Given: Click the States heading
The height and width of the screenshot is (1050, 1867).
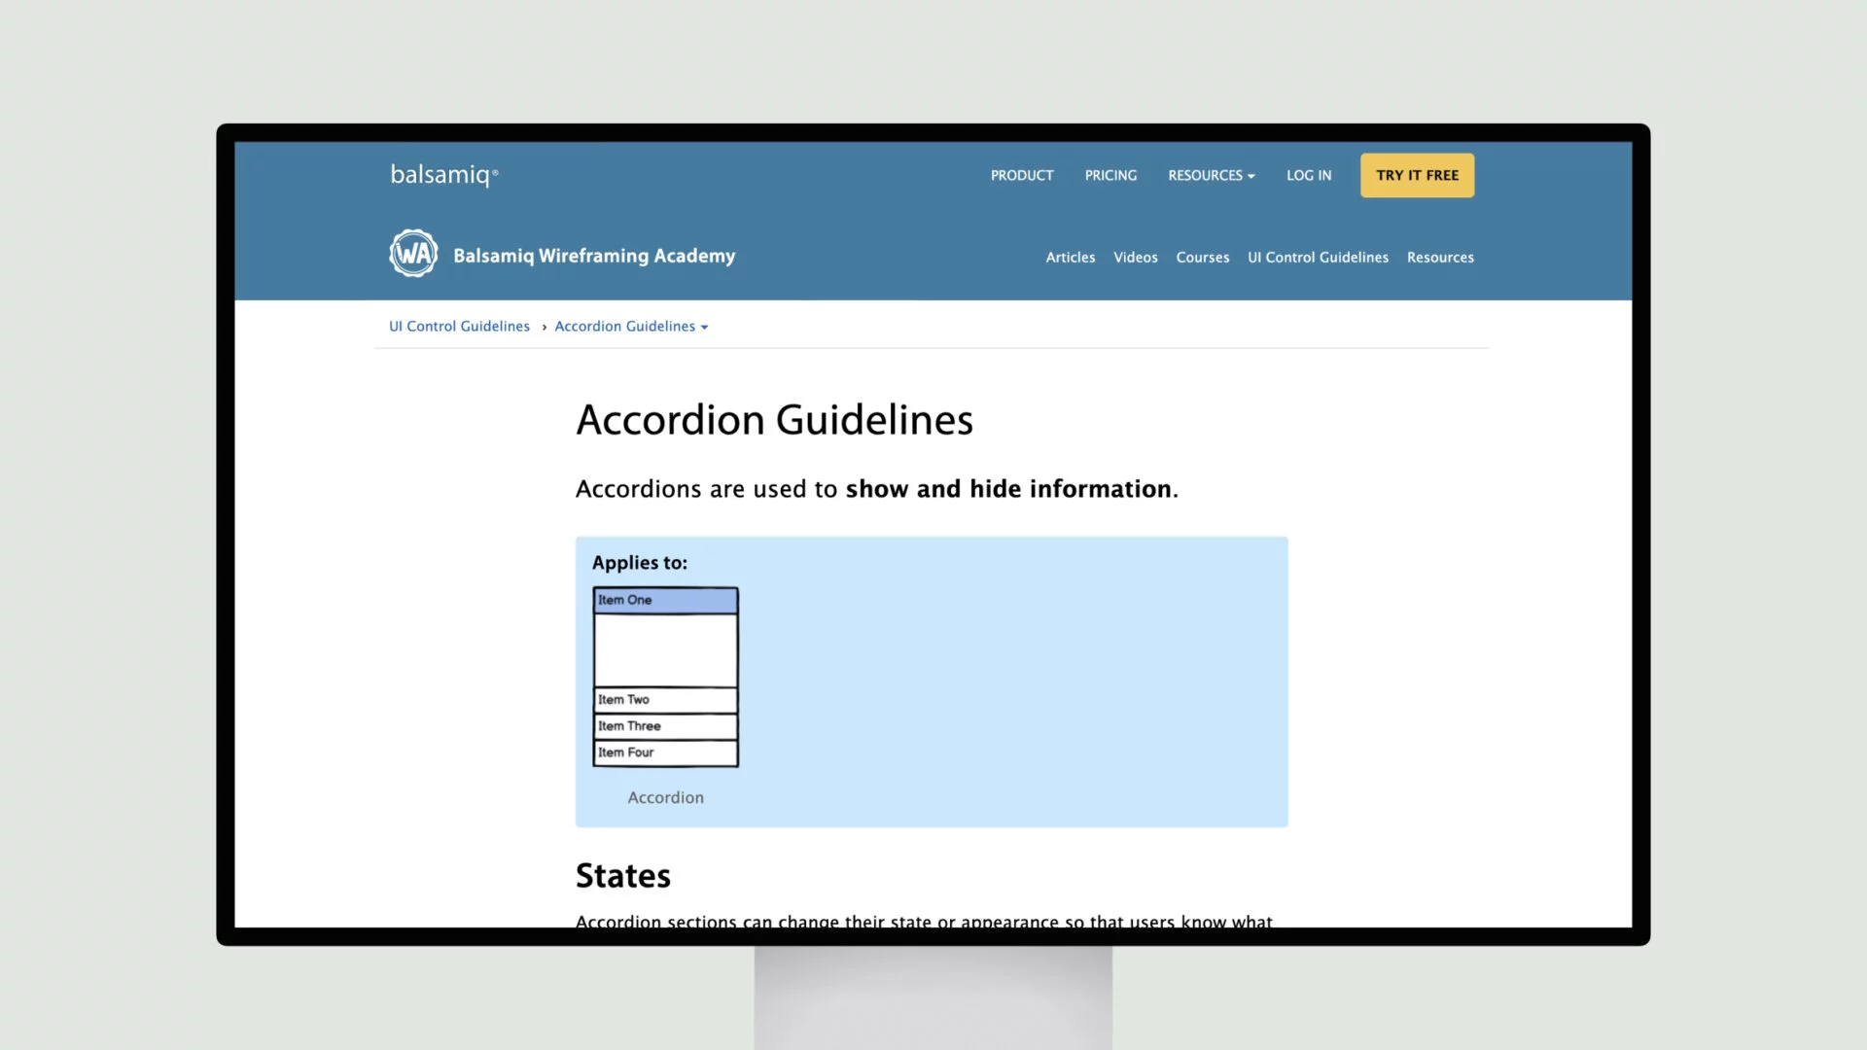Looking at the screenshot, I should tap(623, 876).
